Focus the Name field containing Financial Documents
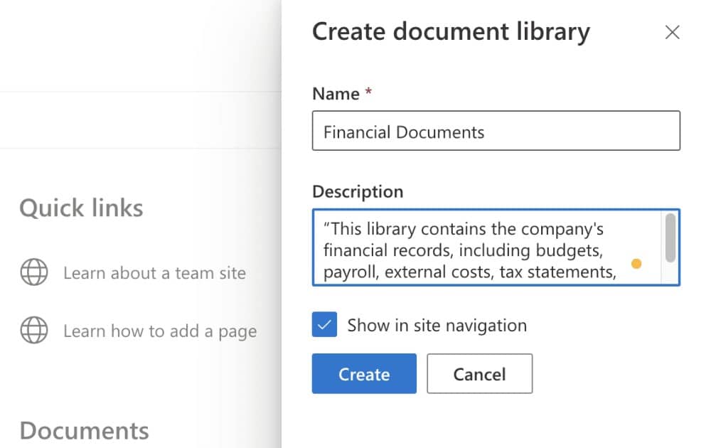This screenshot has width=711, height=448. point(496,132)
